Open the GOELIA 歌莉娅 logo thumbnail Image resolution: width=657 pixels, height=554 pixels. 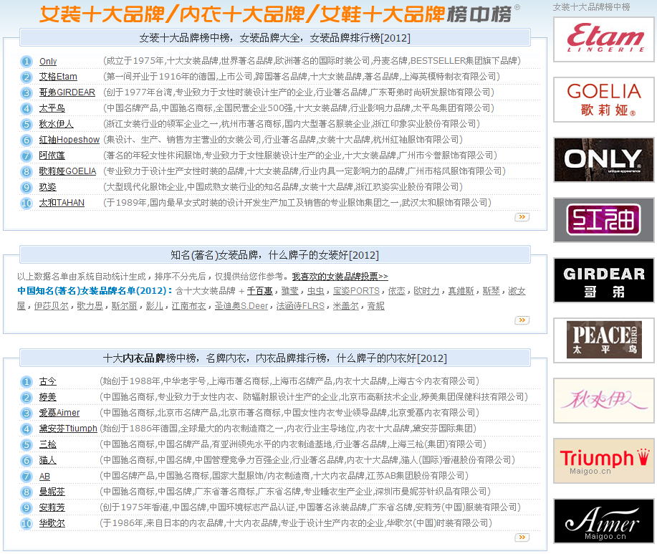point(604,100)
